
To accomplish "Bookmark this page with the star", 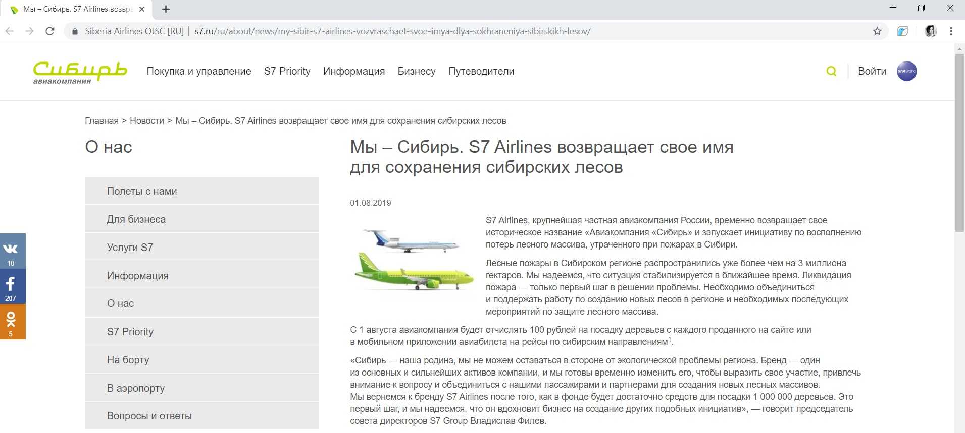I will pos(877,31).
